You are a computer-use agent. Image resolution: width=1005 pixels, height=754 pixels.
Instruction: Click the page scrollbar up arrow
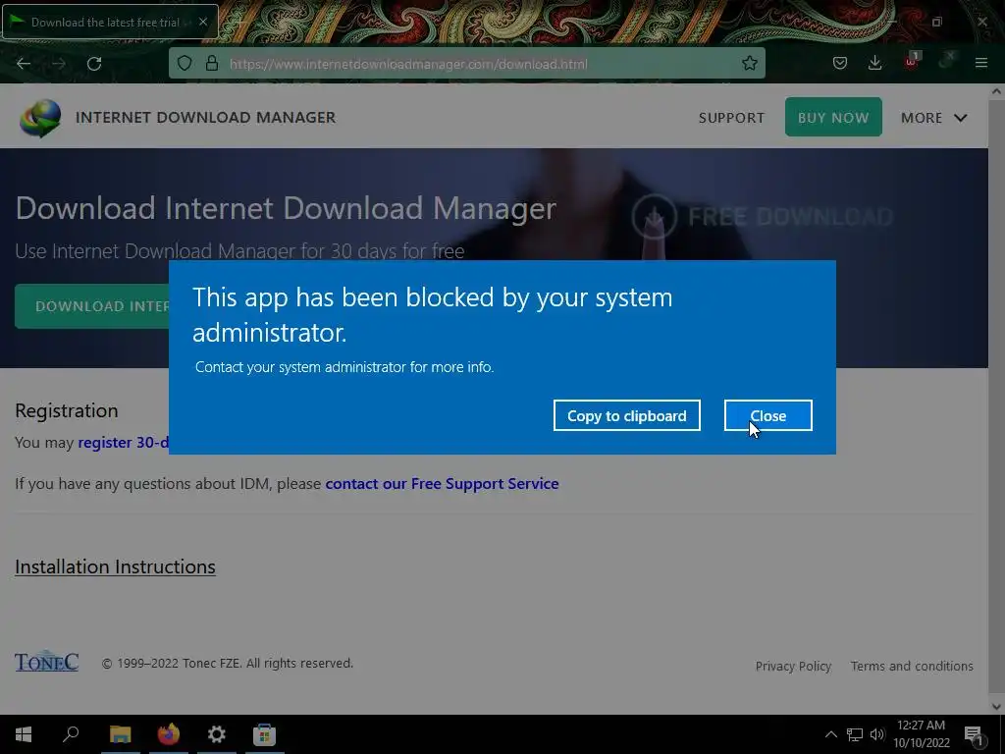point(996,91)
